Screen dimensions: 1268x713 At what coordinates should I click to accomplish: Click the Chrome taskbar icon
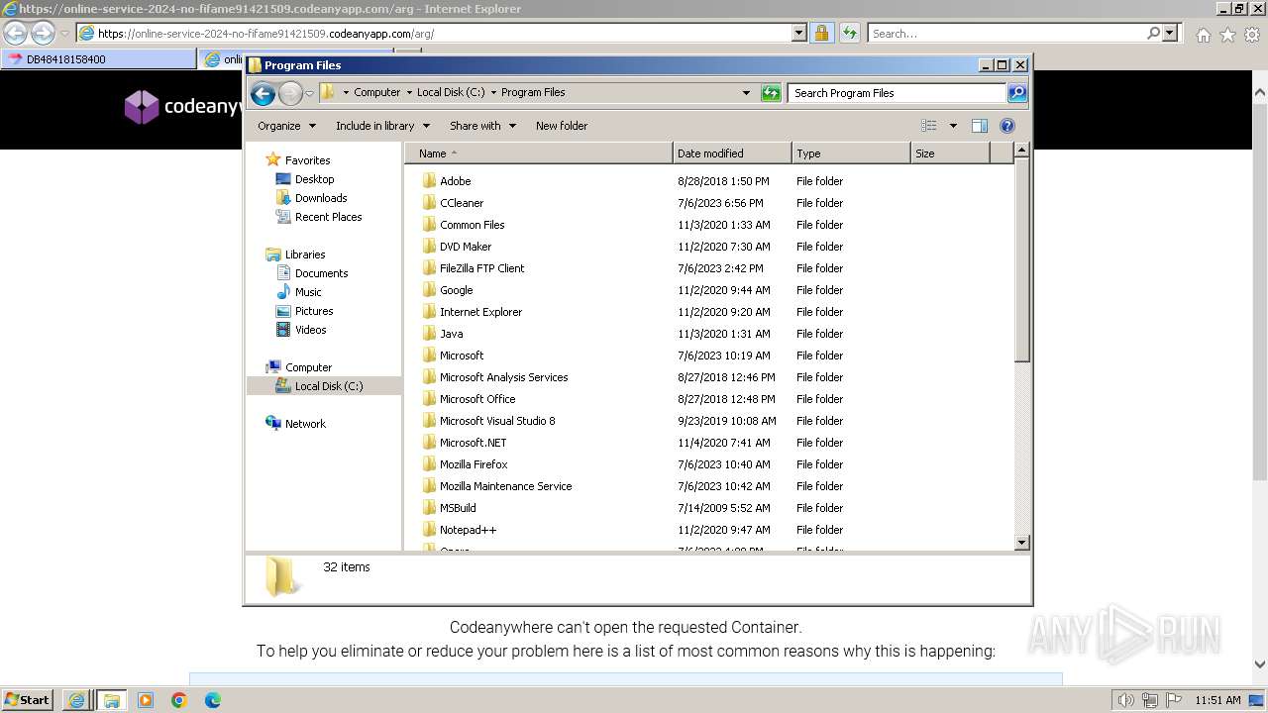click(x=179, y=700)
